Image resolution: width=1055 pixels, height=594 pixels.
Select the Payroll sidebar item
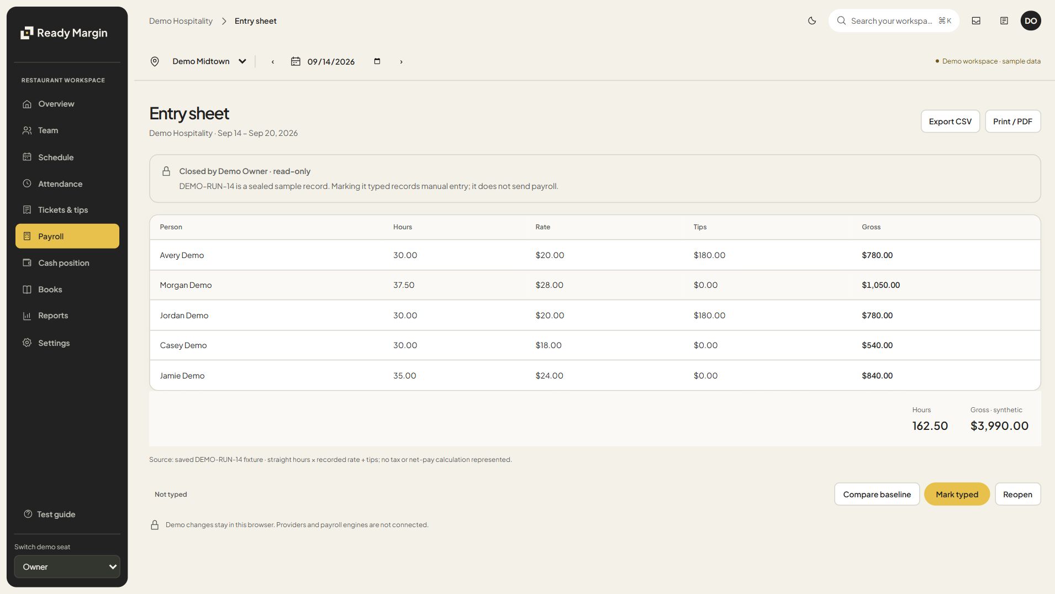click(67, 236)
